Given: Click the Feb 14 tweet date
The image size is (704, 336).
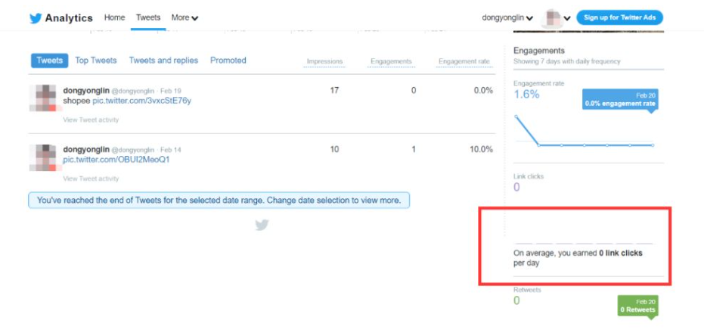Looking at the screenshot, I should (x=171, y=150).
